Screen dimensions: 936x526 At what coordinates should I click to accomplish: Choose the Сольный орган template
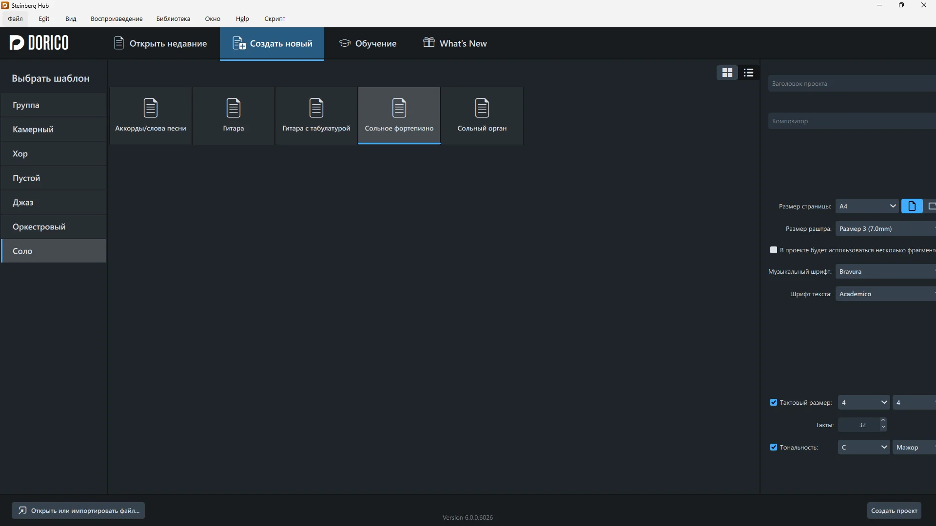pyautogui.click(x=482, y=115)
